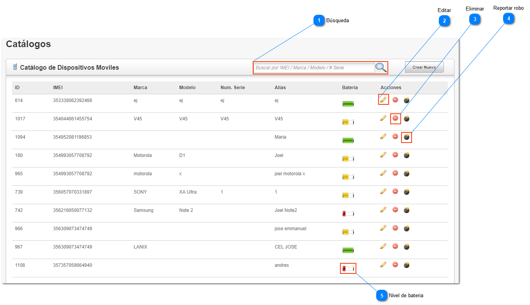530x305 pixels.
Task: Click the mobile device catalog icon
Action: (15, 67)
